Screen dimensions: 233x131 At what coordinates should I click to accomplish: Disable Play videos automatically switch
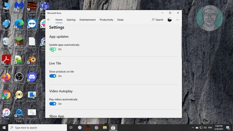[53, 104]
